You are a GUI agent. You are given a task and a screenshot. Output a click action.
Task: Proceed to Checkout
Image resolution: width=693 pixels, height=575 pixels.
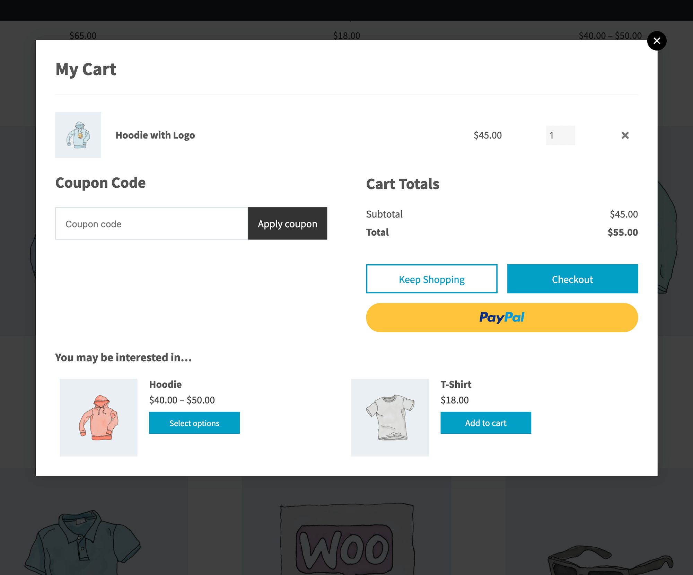572,279
